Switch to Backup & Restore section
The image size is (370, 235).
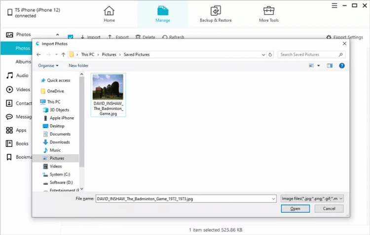coord(216,11)
